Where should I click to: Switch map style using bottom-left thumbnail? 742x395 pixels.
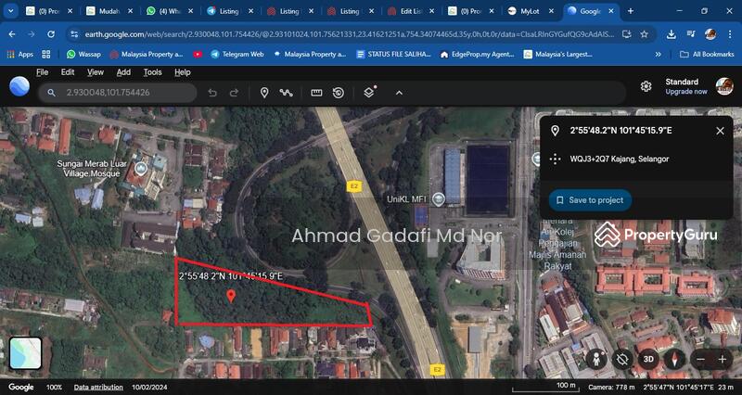pyautogui.click(x=25, y=352)
